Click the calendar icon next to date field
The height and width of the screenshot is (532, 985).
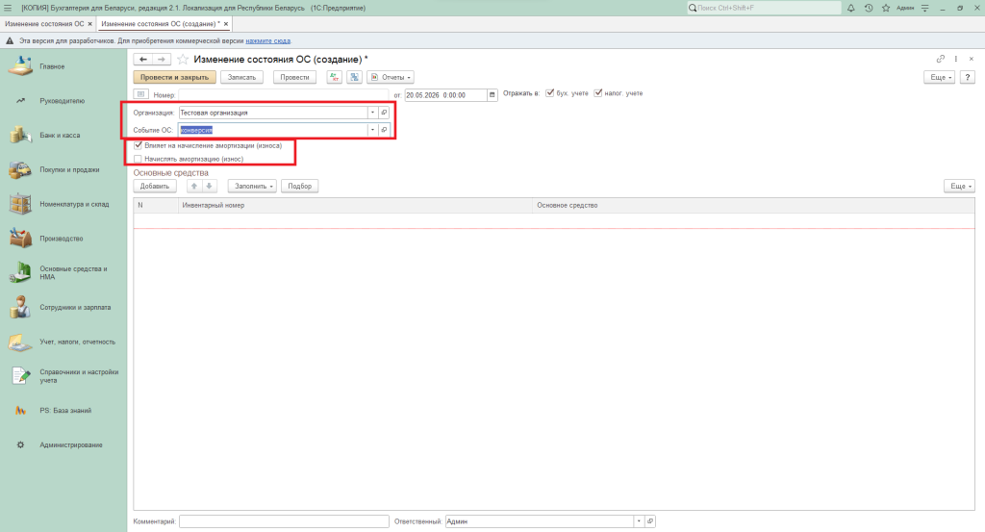pyautogui.click(x=492, y=95)
